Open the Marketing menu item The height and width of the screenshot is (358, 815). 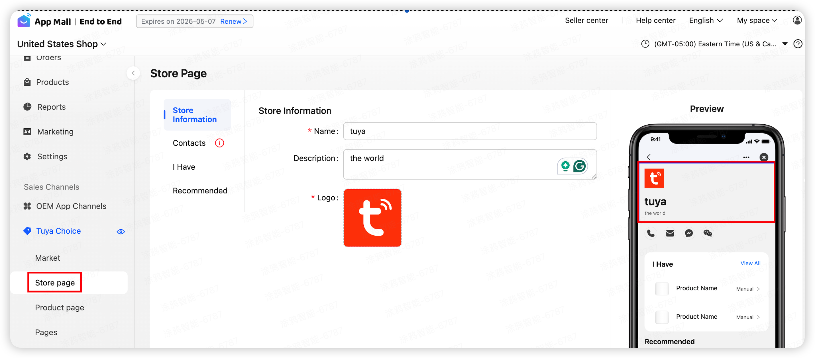55,131
